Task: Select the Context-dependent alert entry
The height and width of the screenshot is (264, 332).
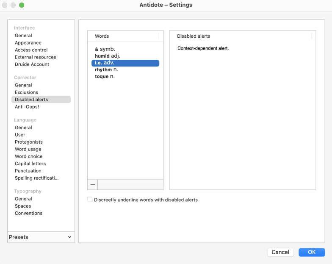Action: point(203,48)
